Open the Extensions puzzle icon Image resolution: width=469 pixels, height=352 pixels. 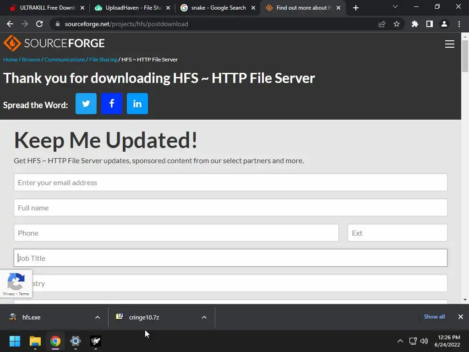(415, 24)
